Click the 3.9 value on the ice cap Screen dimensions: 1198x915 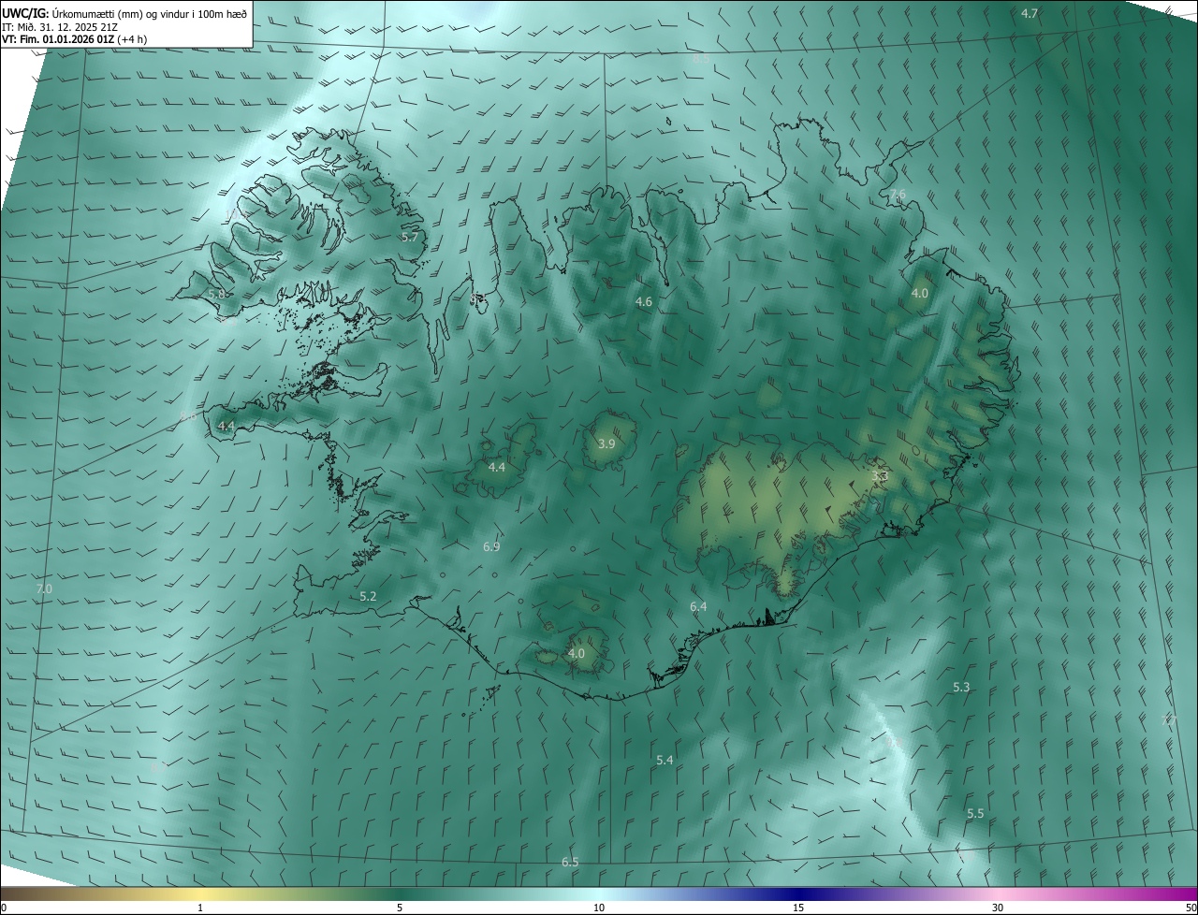tap(606, 443)
